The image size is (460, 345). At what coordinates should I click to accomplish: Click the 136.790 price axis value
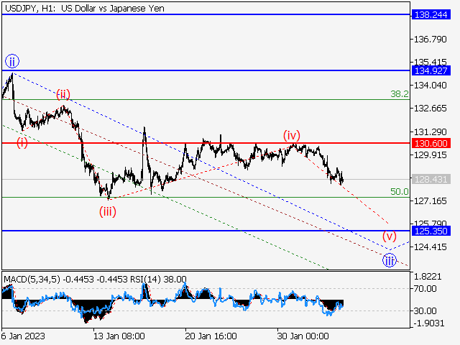tap(430, 39)
